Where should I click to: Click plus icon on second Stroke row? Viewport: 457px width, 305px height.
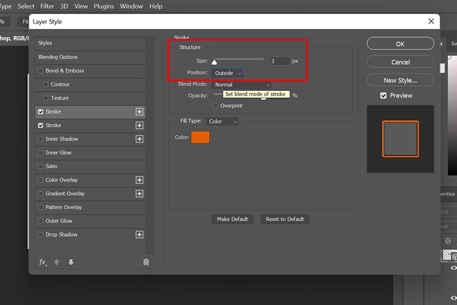tap(140, 126)
